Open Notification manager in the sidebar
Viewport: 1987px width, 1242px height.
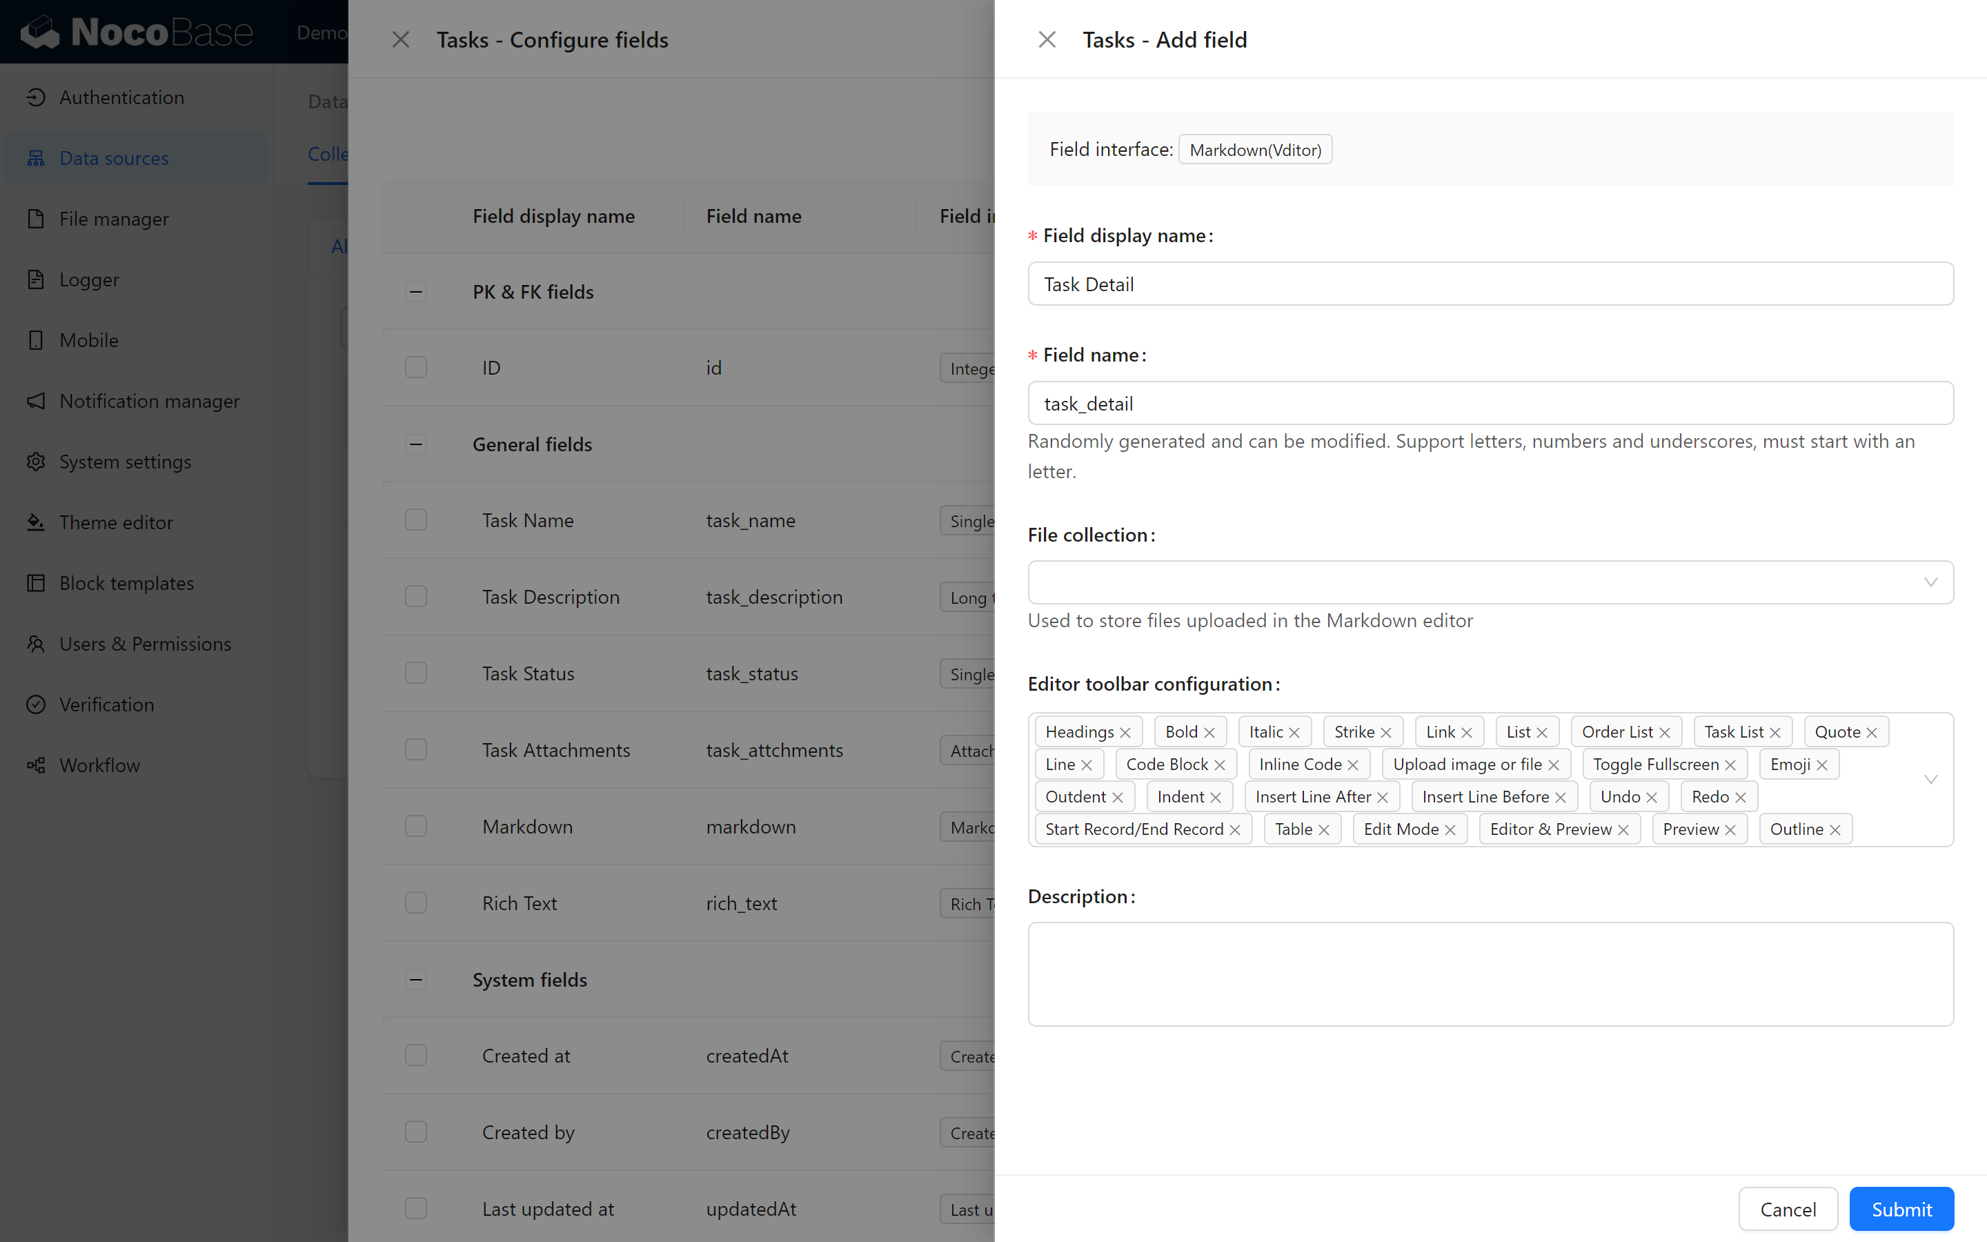(x=135, y=401)
